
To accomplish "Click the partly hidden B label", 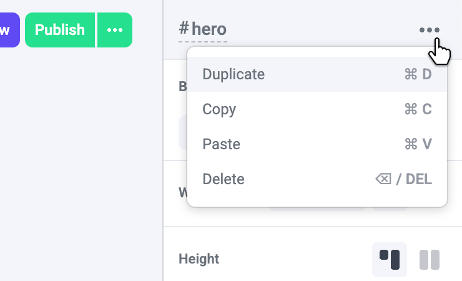I will pyautogui.click(x=182, y=87).
